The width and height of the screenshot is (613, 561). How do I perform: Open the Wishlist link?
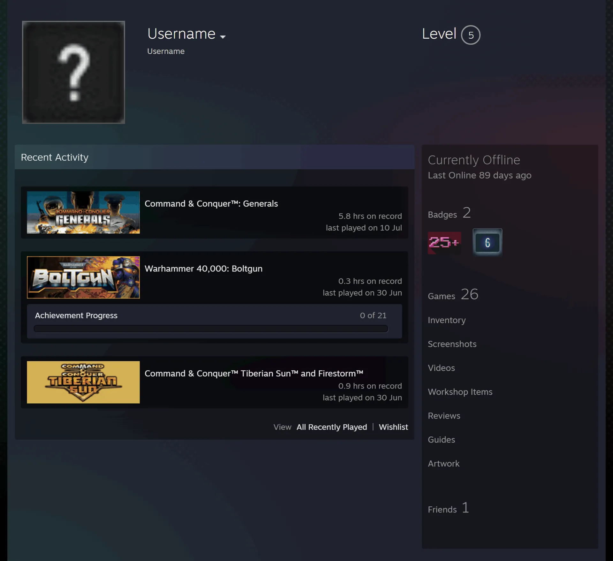click(393, 427)
